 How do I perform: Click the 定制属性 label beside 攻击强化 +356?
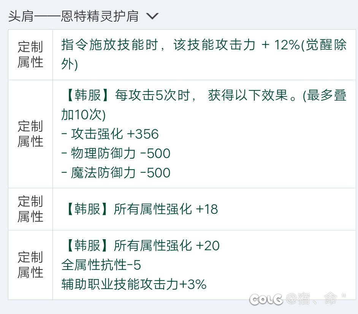pos(30,134)
